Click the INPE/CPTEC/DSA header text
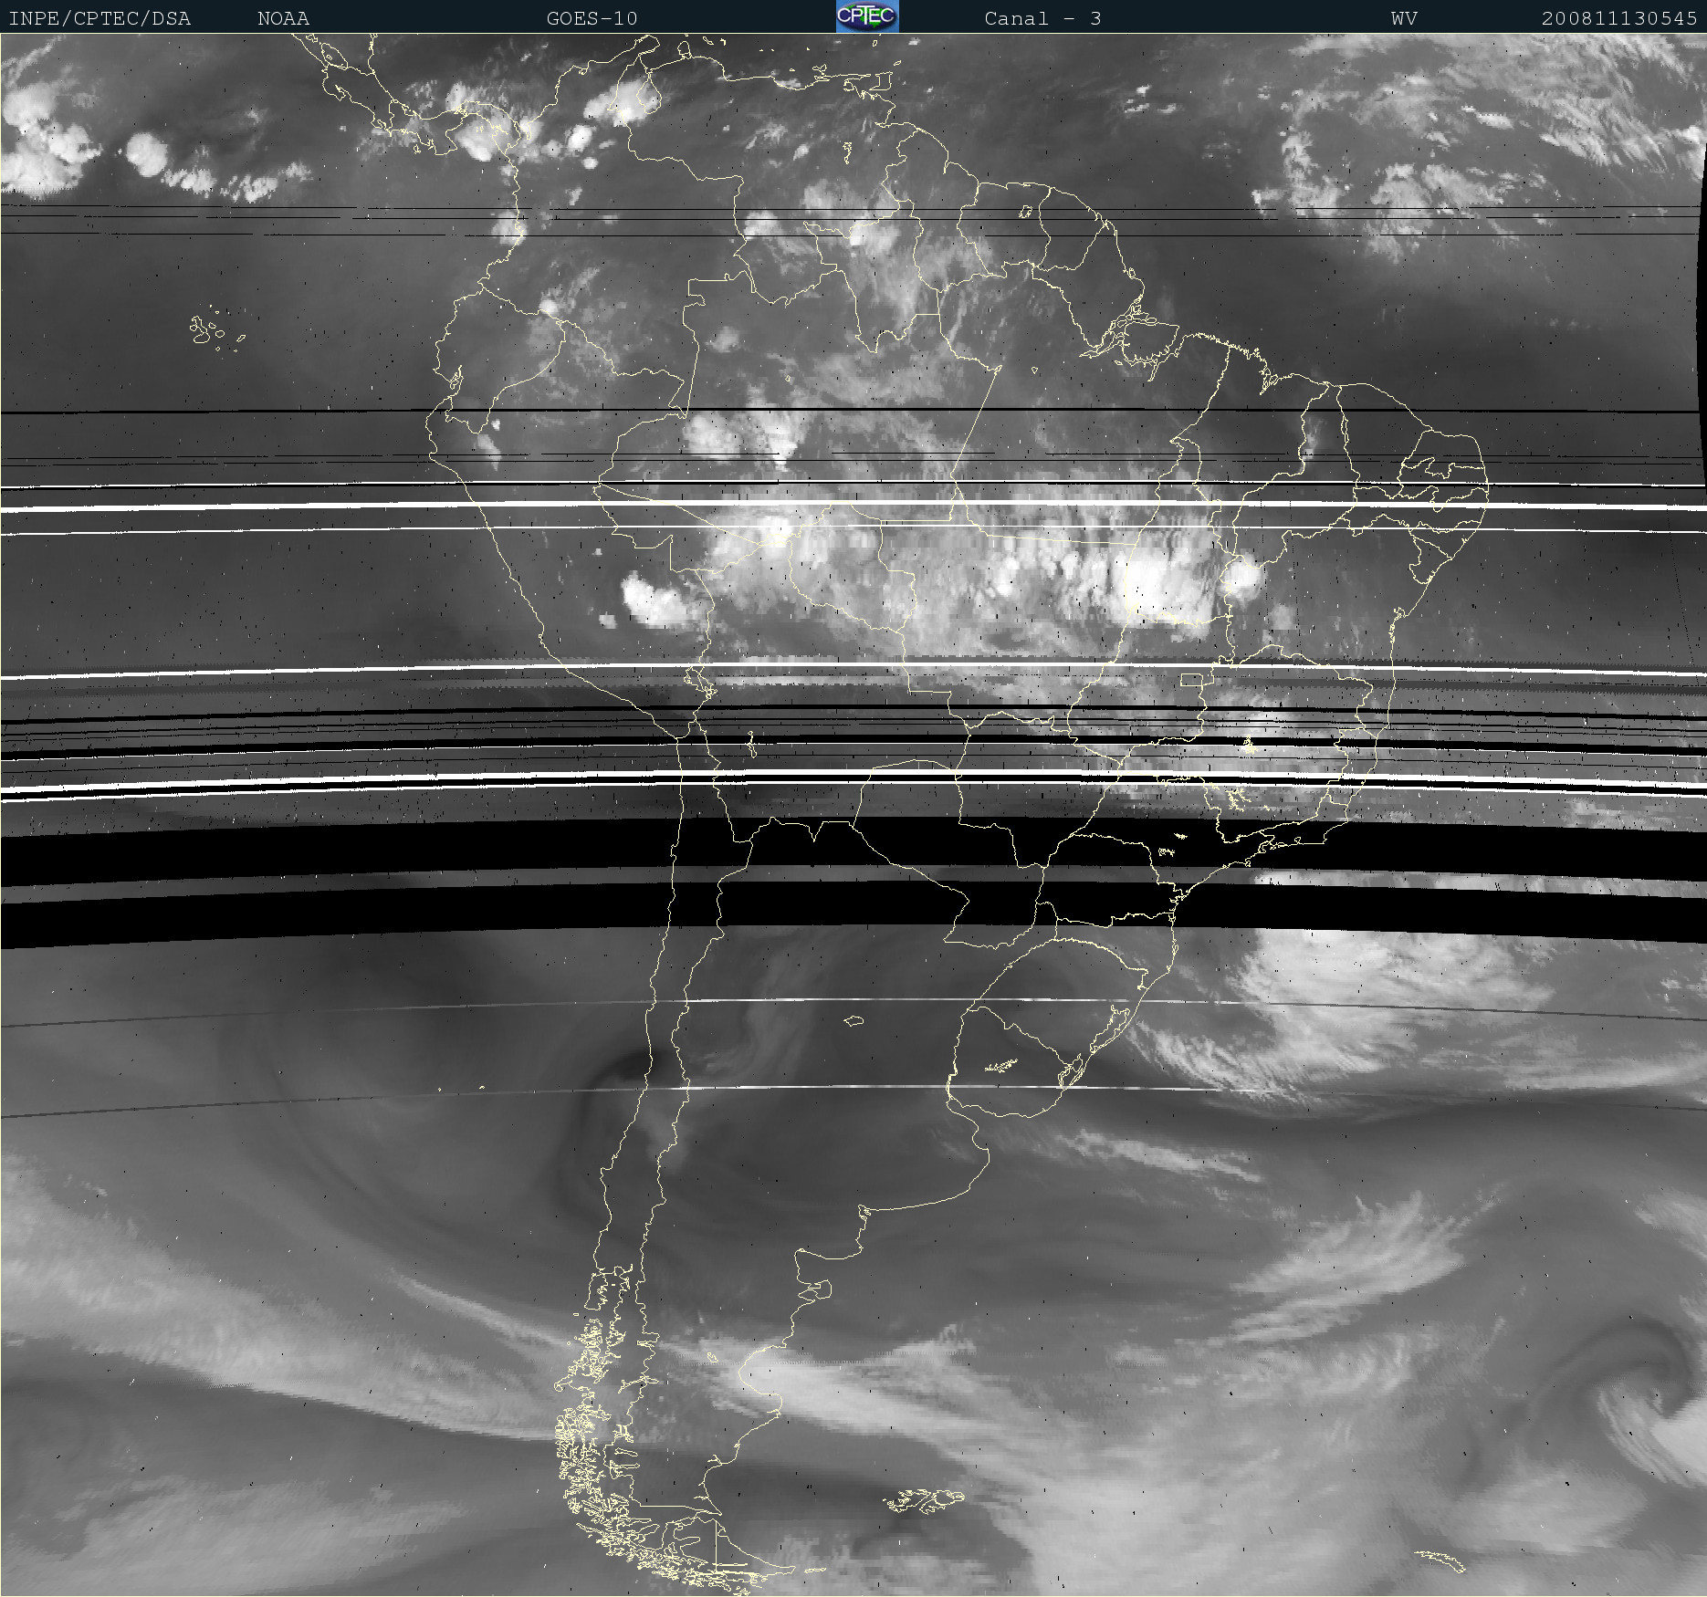The width and height of the screenshot is (1707, 1597). pos(99,18)
